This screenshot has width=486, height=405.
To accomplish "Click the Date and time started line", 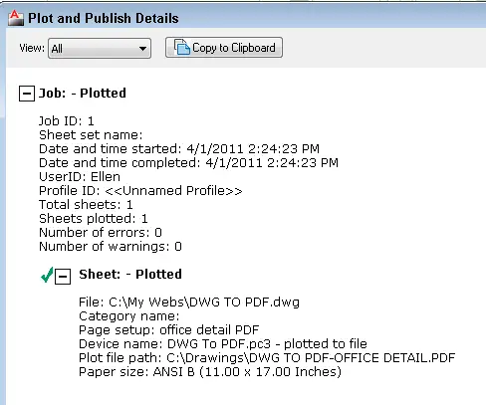I will pos(179,149).
